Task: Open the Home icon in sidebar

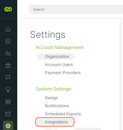Action: coord(8,29)
